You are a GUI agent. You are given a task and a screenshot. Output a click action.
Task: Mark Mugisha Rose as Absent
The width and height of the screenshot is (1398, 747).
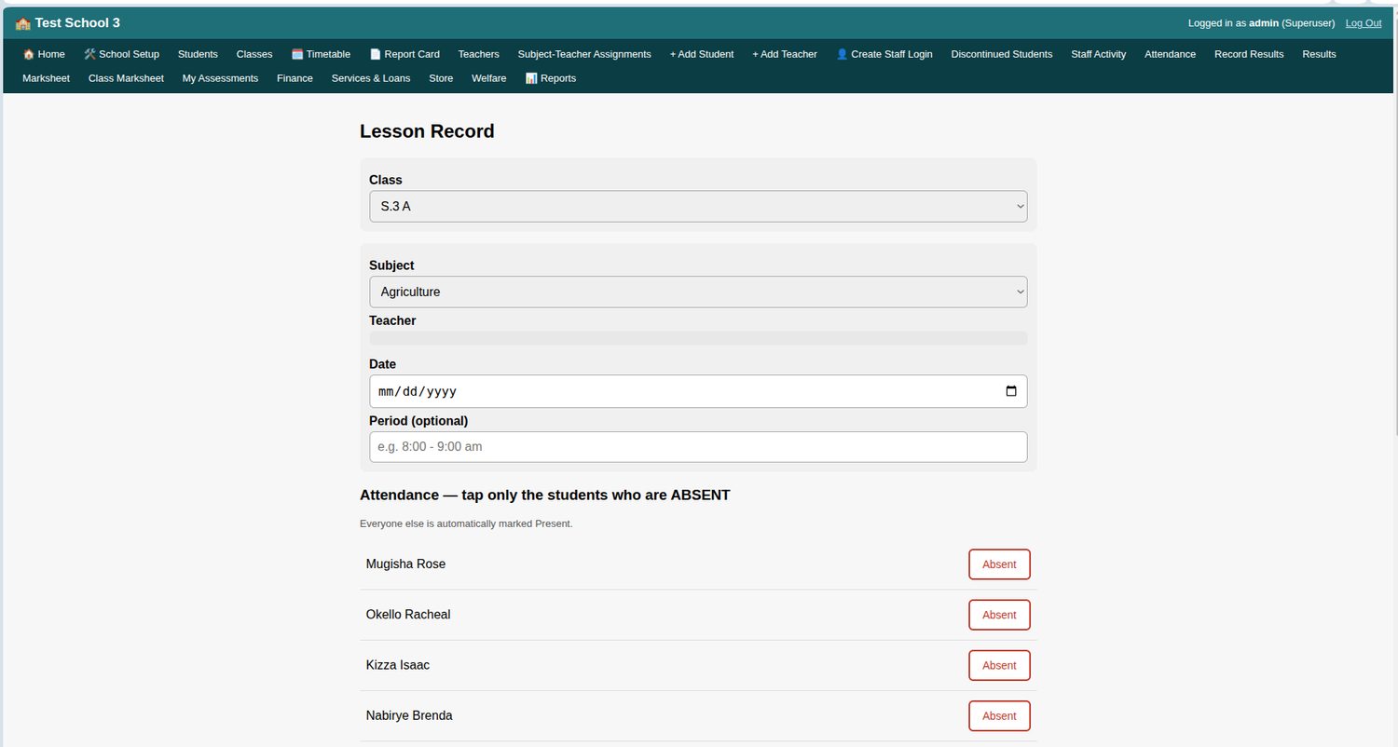click(999, 564)
